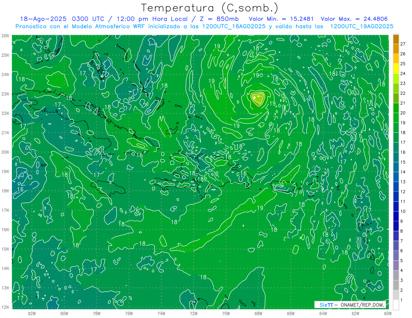412x318 pixels.
Task: Click the 74W longitude axis label
Action: pyautogui.click(x=161, y=313)
